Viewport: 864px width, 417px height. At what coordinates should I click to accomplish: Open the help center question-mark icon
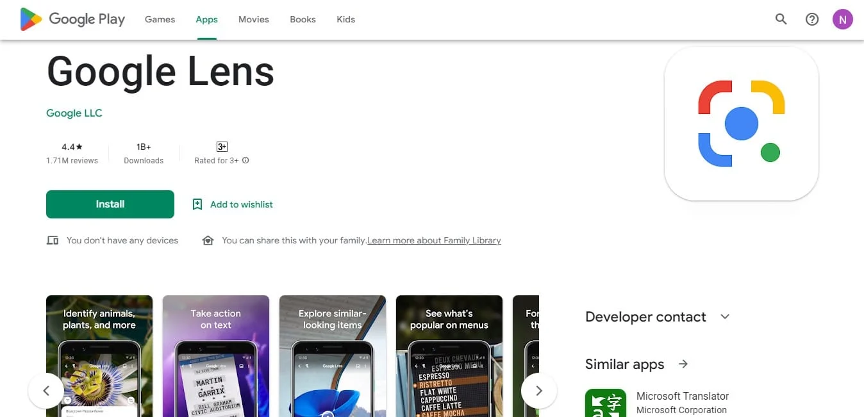[812, 19]
